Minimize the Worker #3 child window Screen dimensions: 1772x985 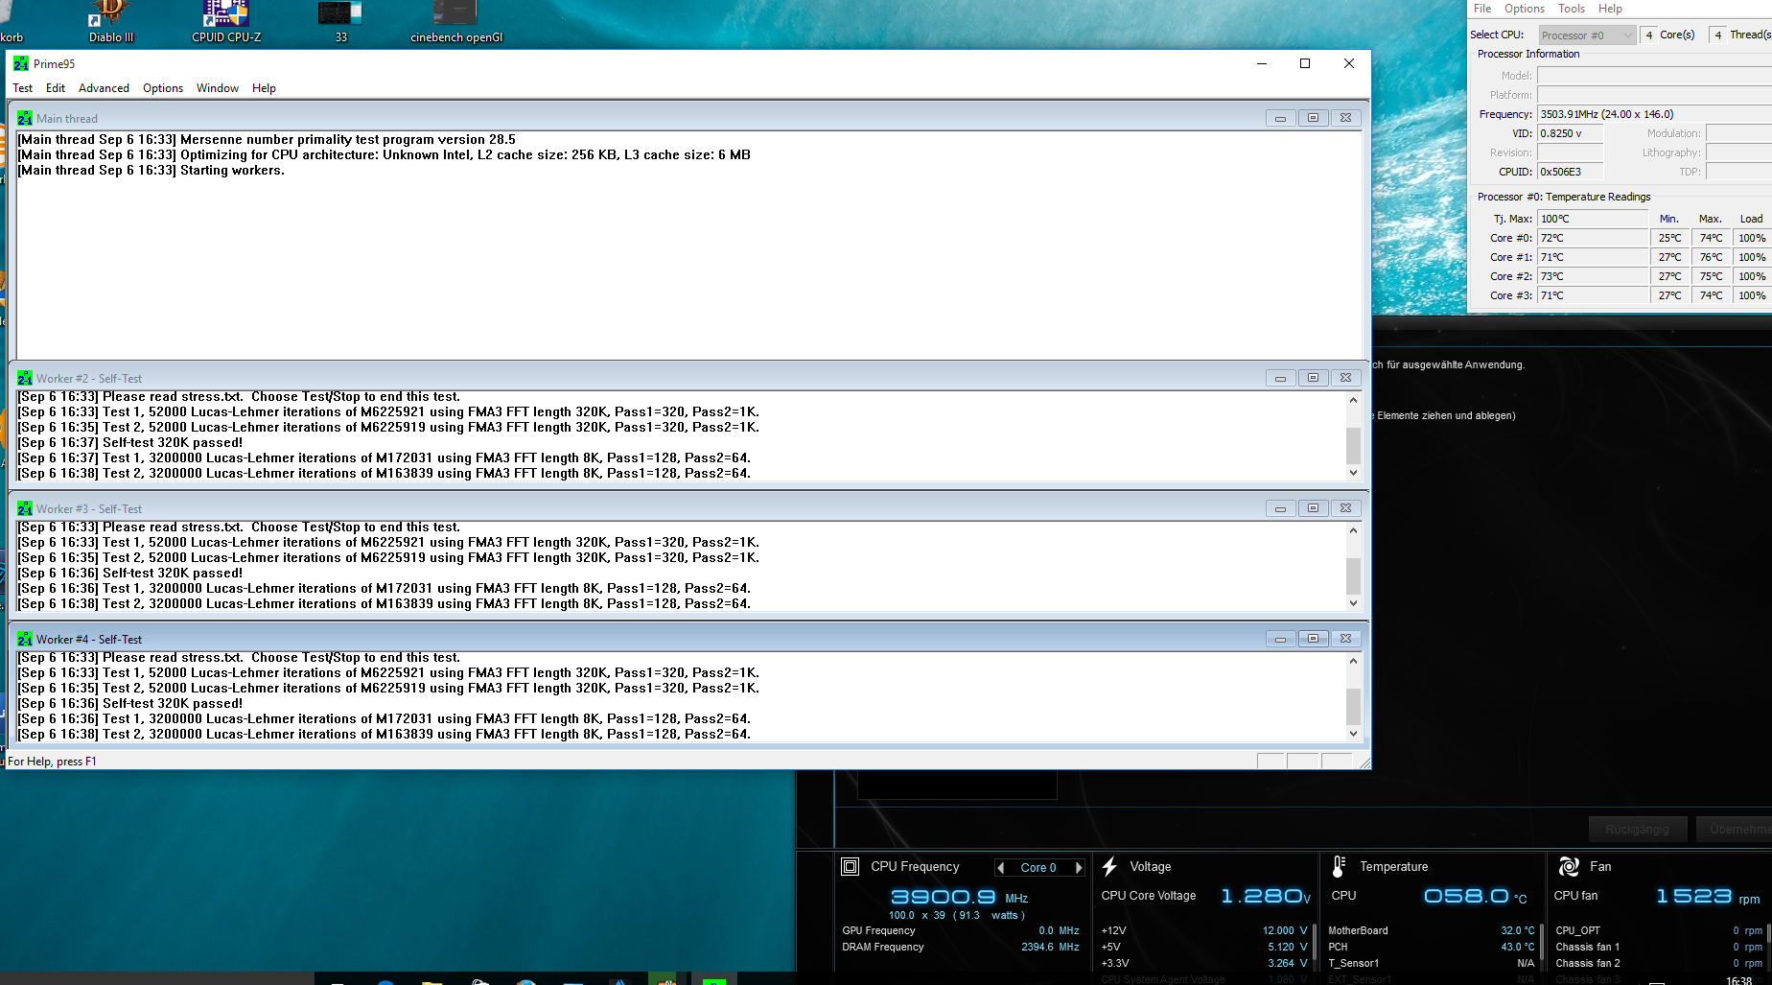tap(1280, 508)
